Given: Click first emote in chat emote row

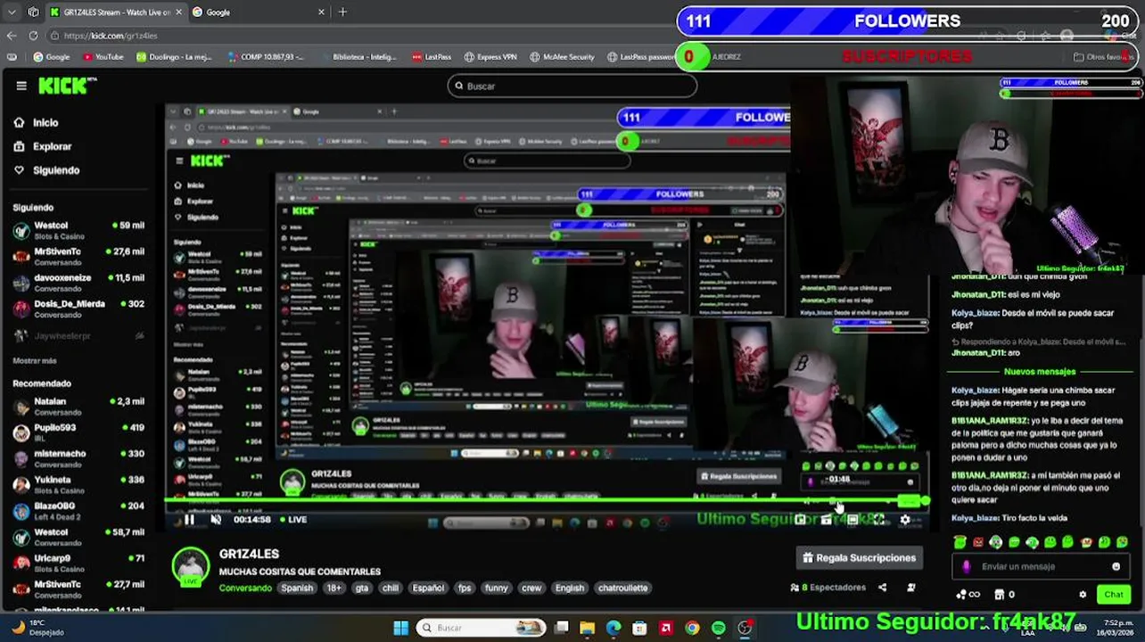Looking at the screenshot, I should tap(960, 542).
